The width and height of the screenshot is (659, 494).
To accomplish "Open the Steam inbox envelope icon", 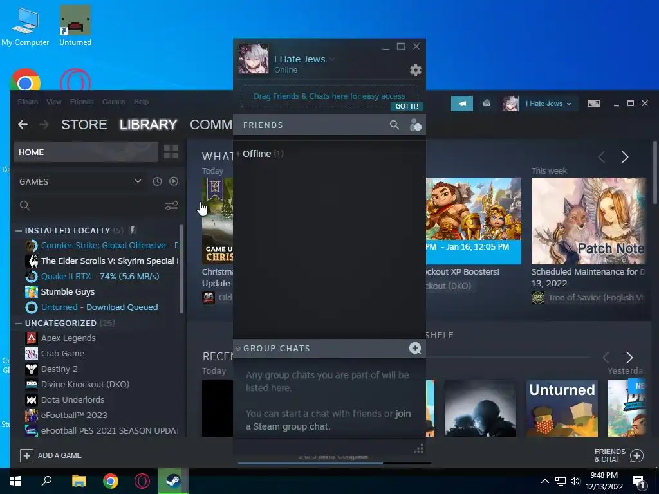I will (x=487, y=103).
